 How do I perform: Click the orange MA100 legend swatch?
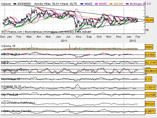pyautogui.click(x=111, y=4)
